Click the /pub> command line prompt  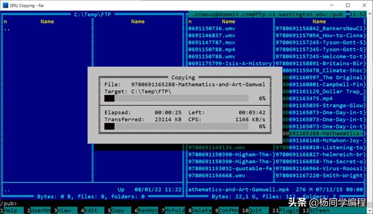point(9,204)
